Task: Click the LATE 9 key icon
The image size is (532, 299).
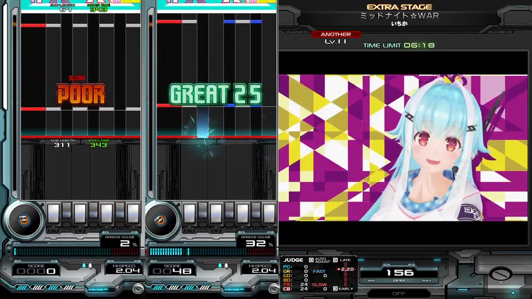Action: (x=335, y=260)
